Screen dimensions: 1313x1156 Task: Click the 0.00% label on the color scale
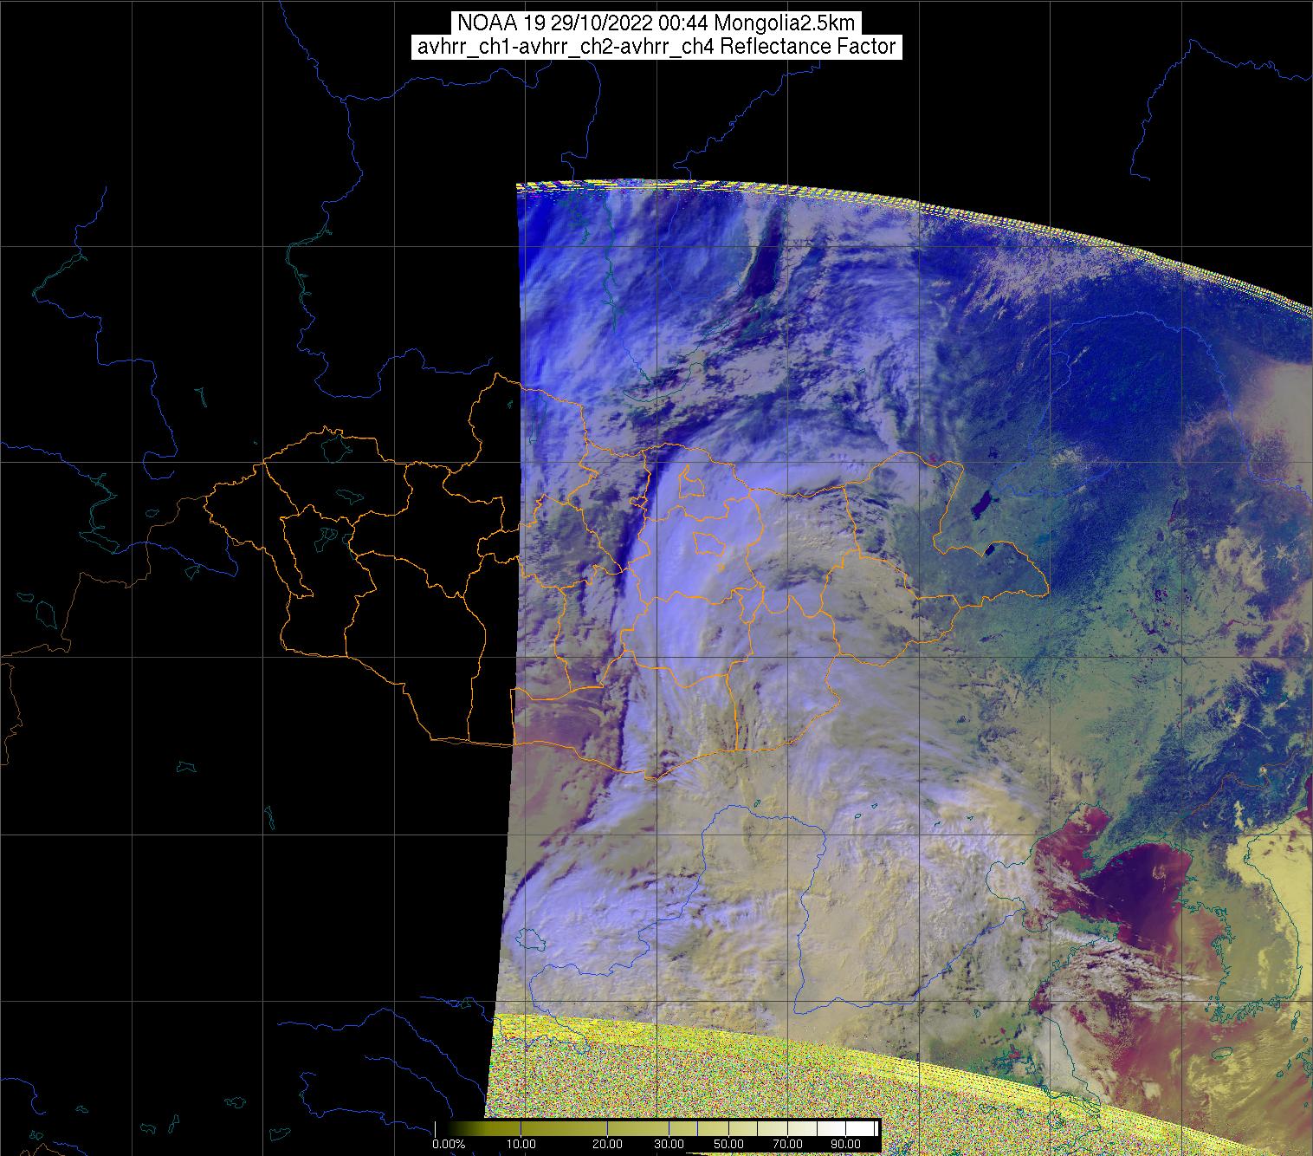coord(449,1145)
